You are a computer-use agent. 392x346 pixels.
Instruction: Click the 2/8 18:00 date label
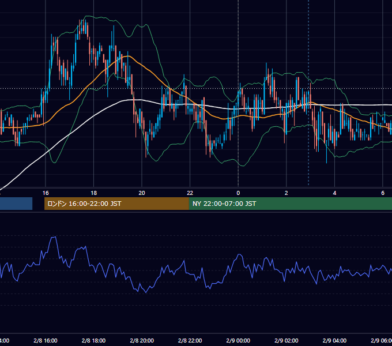(94, 341)
